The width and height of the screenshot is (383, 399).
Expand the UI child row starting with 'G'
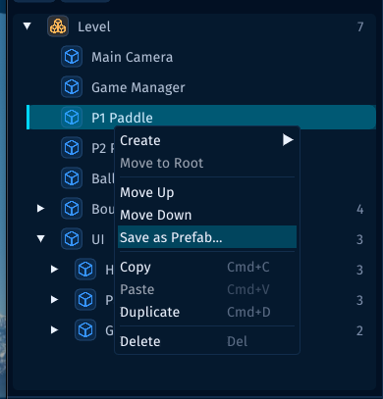(x=54, y=329)
